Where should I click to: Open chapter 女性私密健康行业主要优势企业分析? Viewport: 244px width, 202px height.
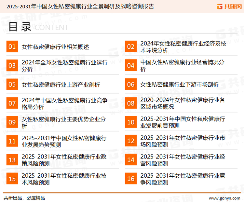[64, 122]
